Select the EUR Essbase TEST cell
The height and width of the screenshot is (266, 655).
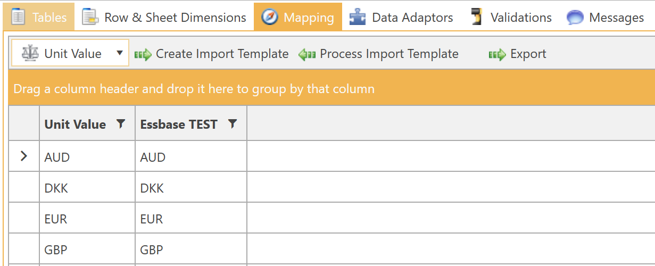(190, 219)
